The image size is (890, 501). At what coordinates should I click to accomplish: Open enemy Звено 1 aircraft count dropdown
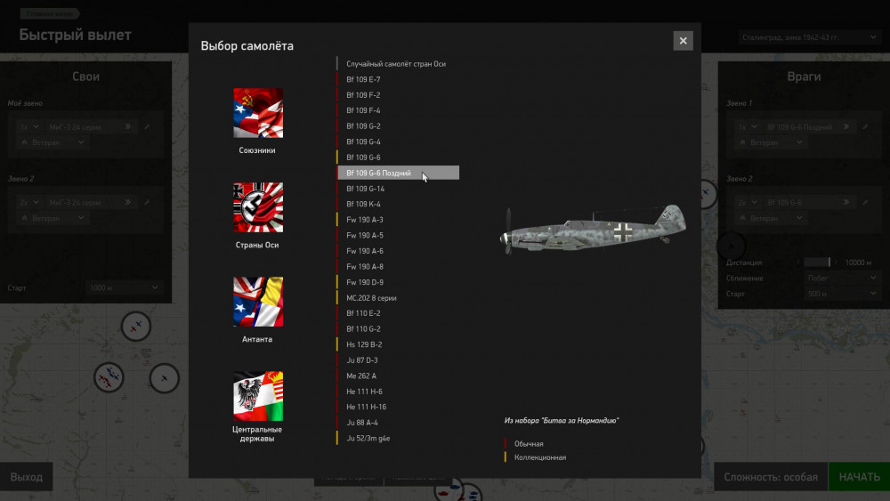748,126
